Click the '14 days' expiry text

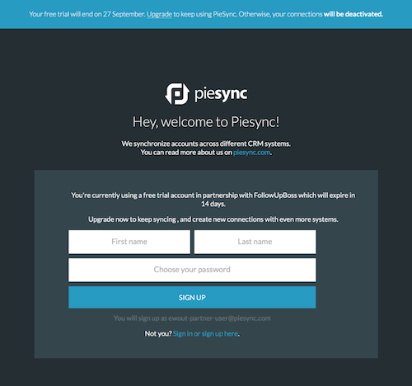click(213, 204)
